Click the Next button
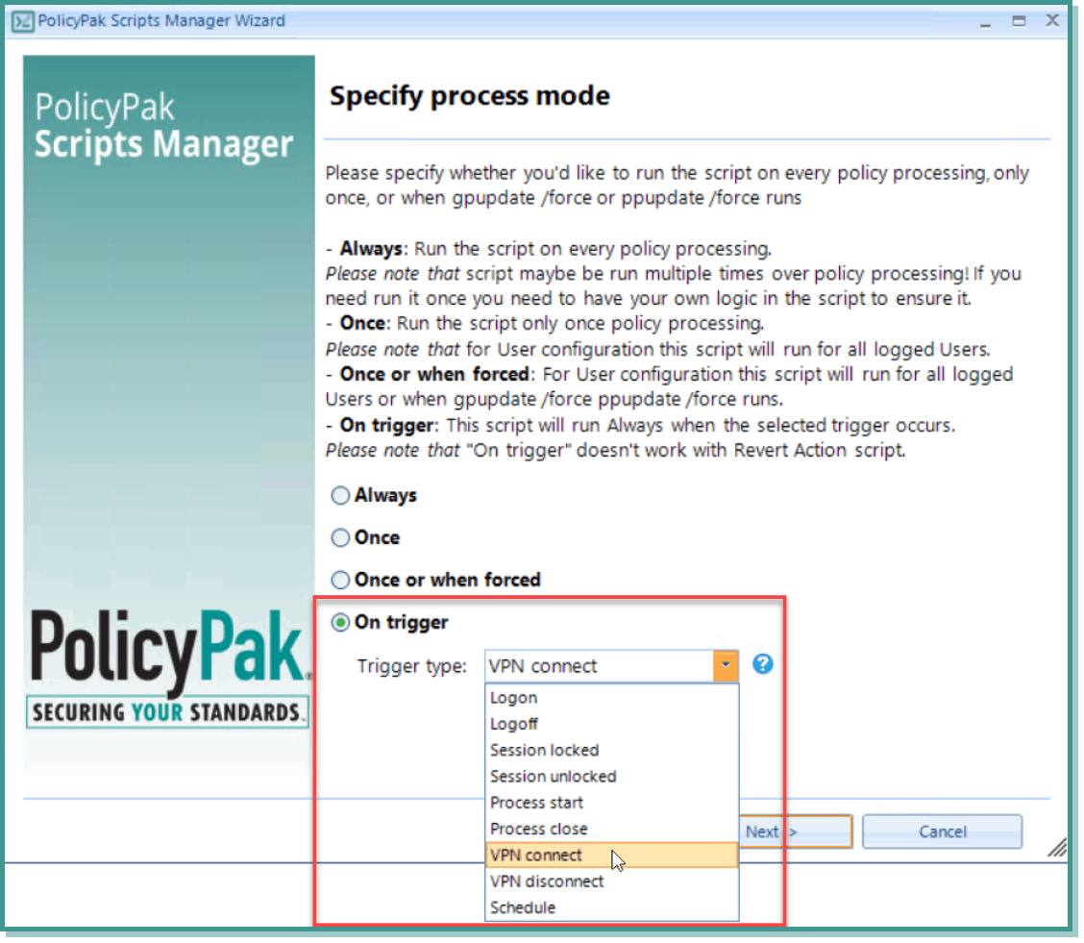This screenshot has height=943, width=1084. pos(796,832)
